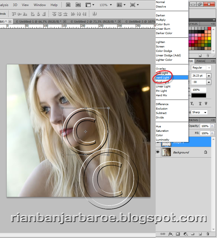Screen dimensions: 217x238
Task: Open Mini Bridge with the Mb icon
Action: 78,5
